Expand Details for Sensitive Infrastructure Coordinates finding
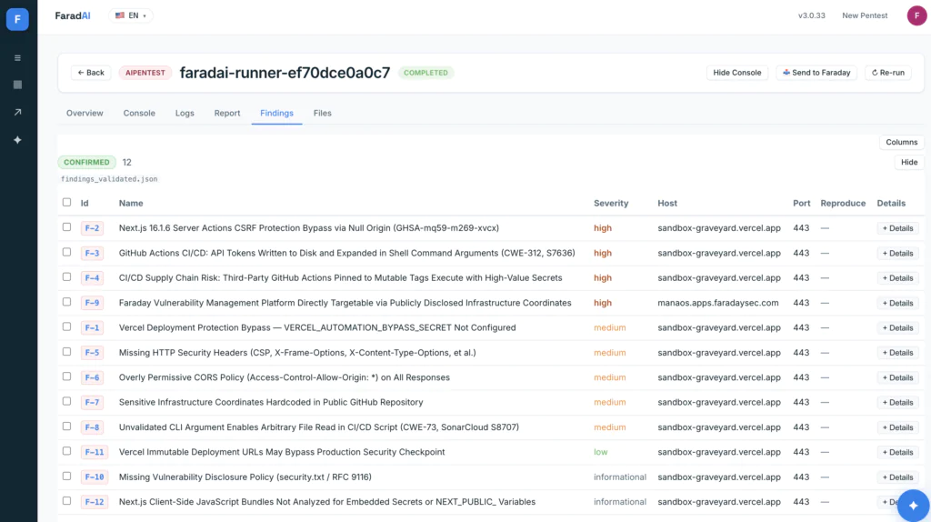Screen dimensions: 931x522 [897, 403]
